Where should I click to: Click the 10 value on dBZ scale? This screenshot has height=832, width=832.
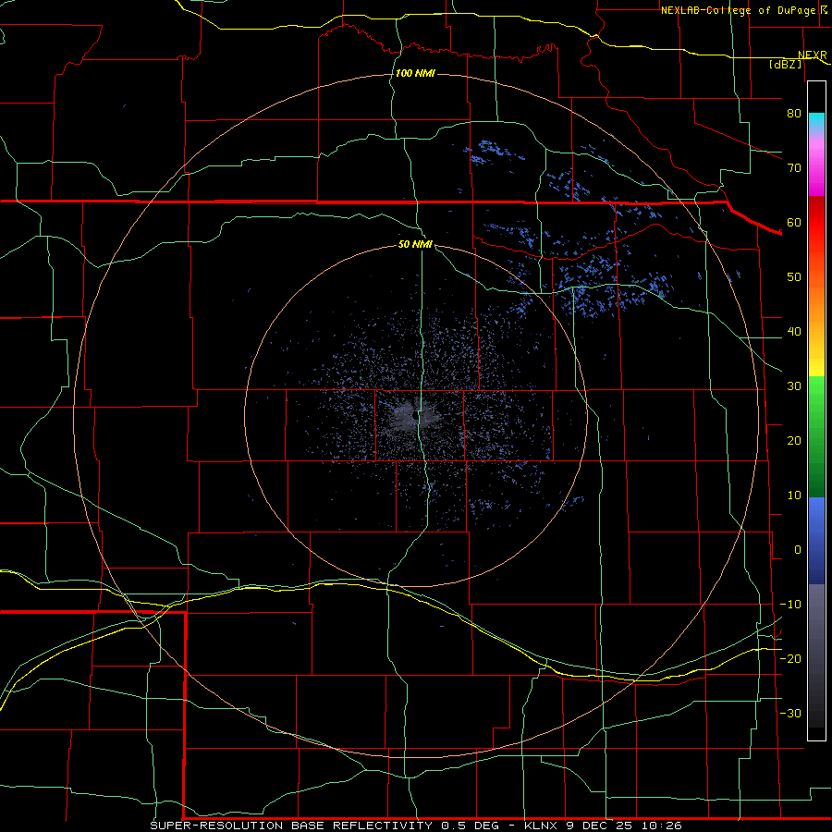[794, 496]
